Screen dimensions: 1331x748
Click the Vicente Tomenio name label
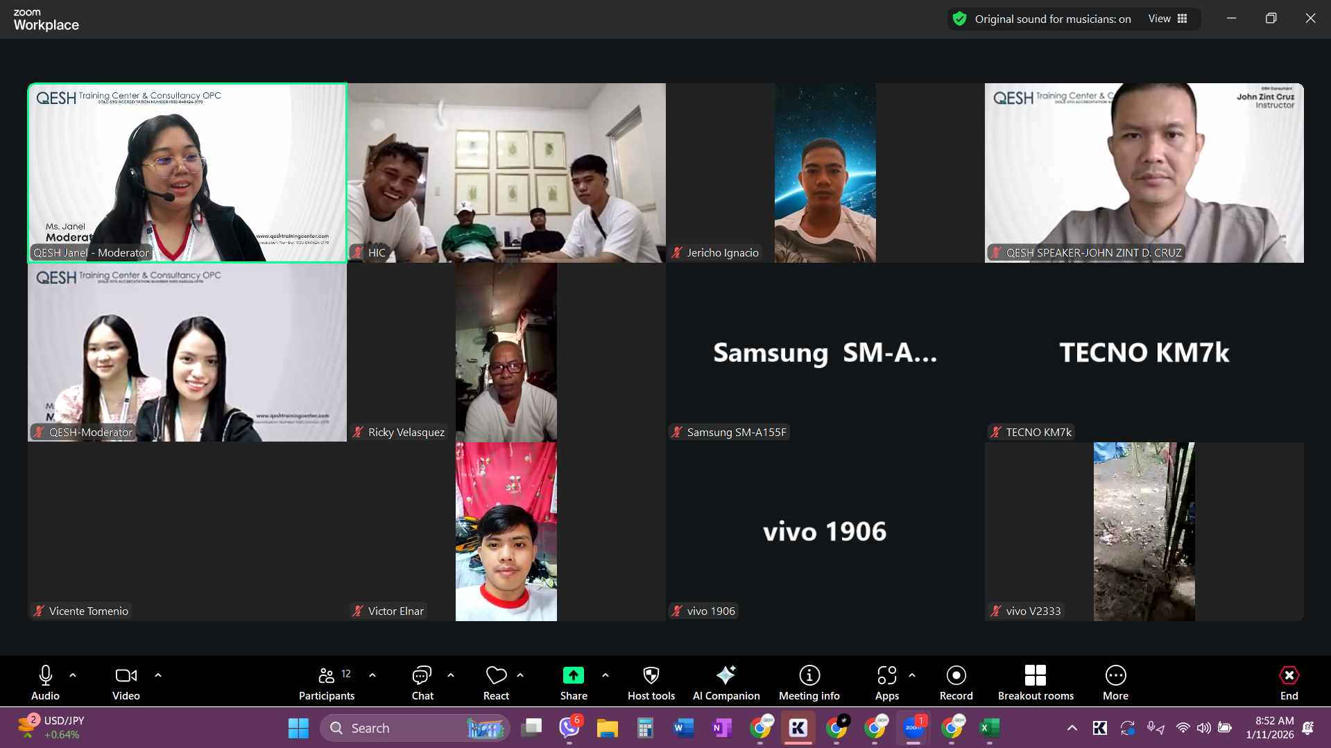tap(88, 611)
